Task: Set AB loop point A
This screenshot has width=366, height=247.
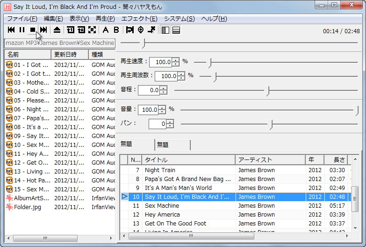Action: (x=106, y=29)
